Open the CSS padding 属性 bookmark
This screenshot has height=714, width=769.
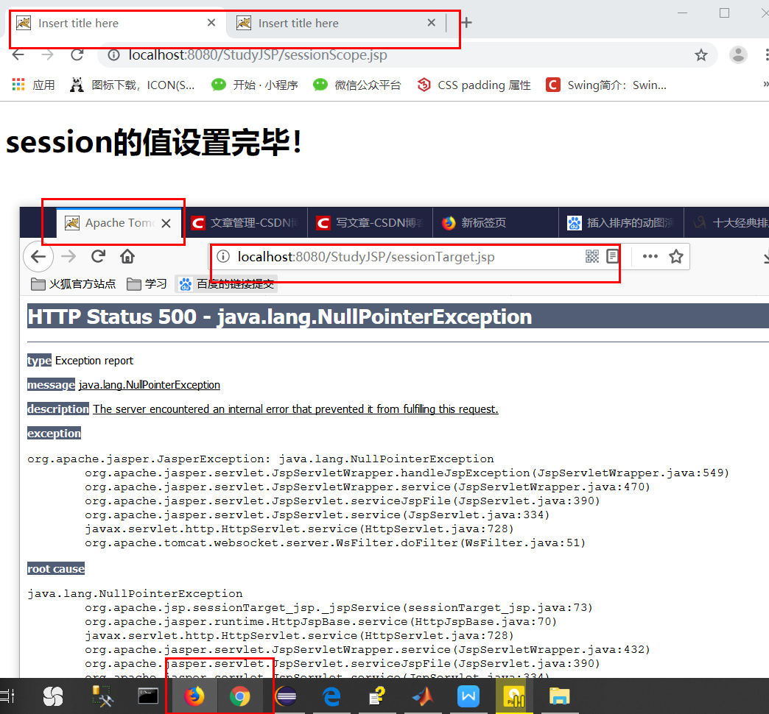pyautogui.click(x=474, y=85)
